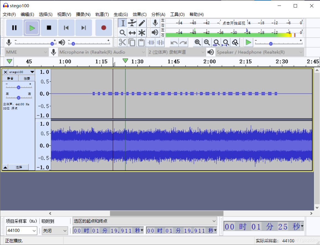320x245 pixels.
Task: Fit selection to window width
Action: [216, 42]
